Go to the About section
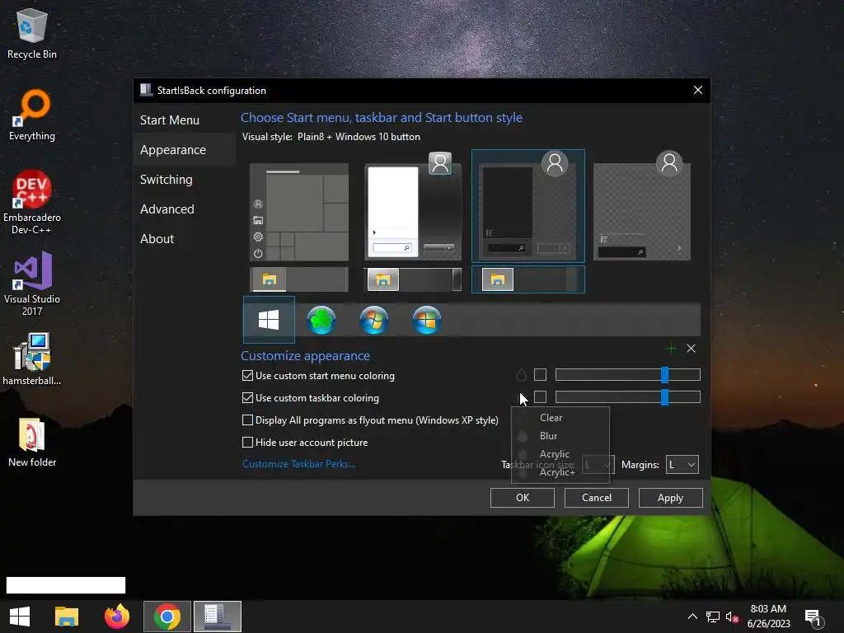 coord(185,238)
